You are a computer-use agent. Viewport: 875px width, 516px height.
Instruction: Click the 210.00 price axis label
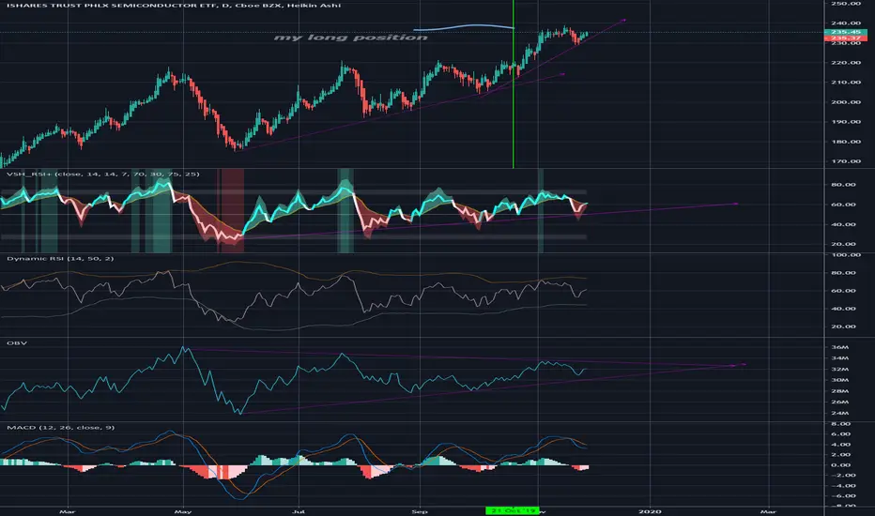[x=845, y=82]
